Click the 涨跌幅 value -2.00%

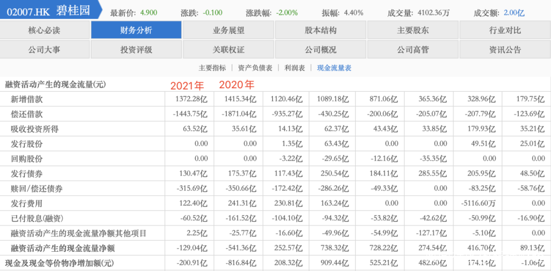[287, 13]
